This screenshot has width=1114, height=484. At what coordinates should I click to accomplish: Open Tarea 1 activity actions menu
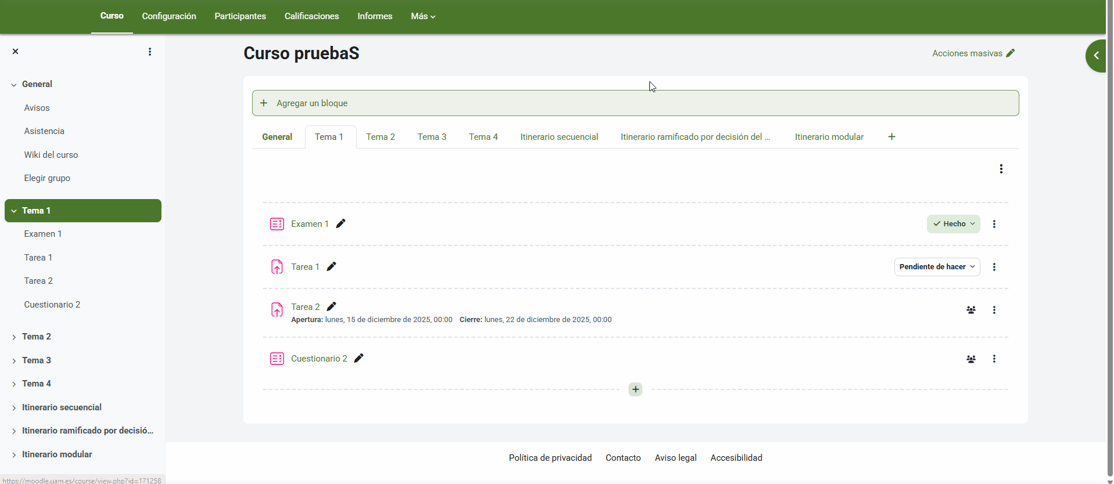click(994, 267)
